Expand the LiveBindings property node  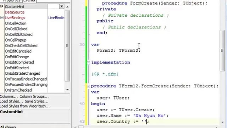coord(2,18)
